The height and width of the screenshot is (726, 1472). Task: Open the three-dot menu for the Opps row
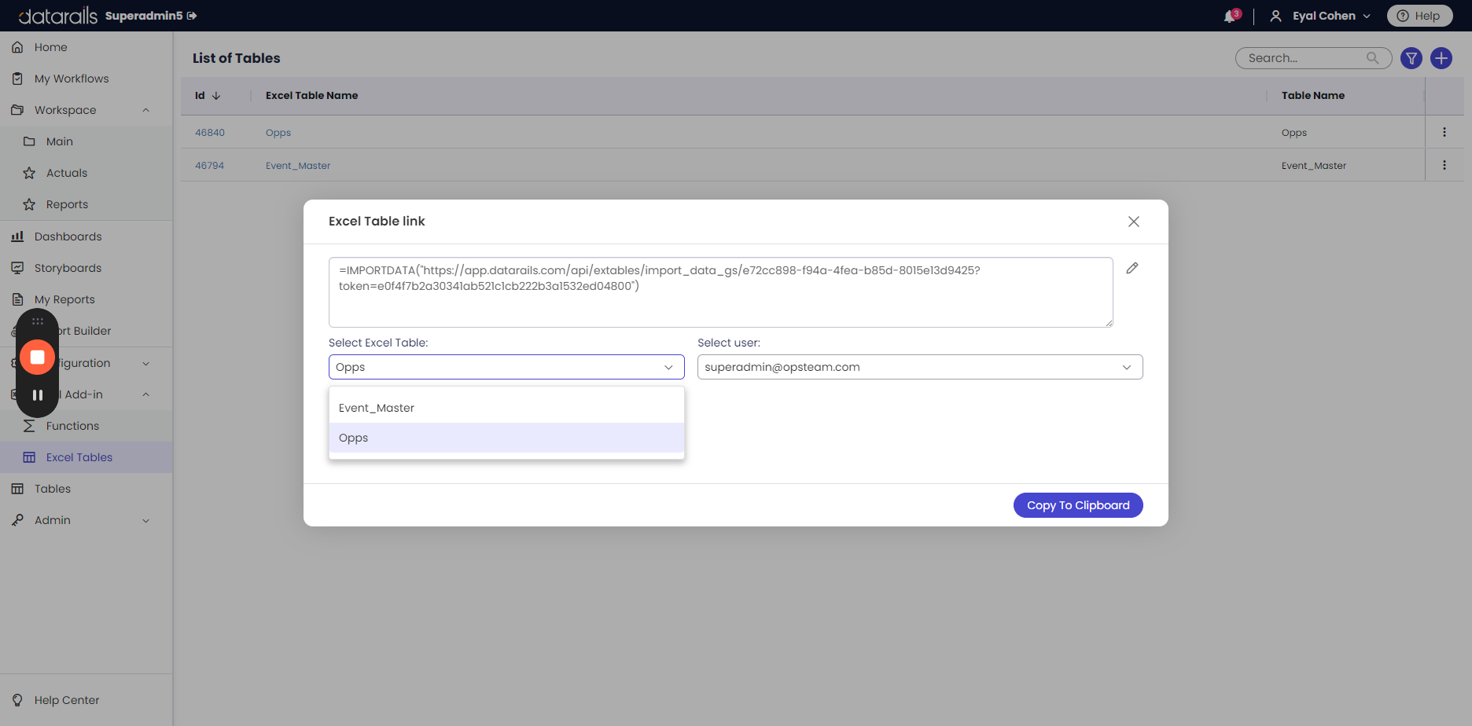tap(1444, 133)
